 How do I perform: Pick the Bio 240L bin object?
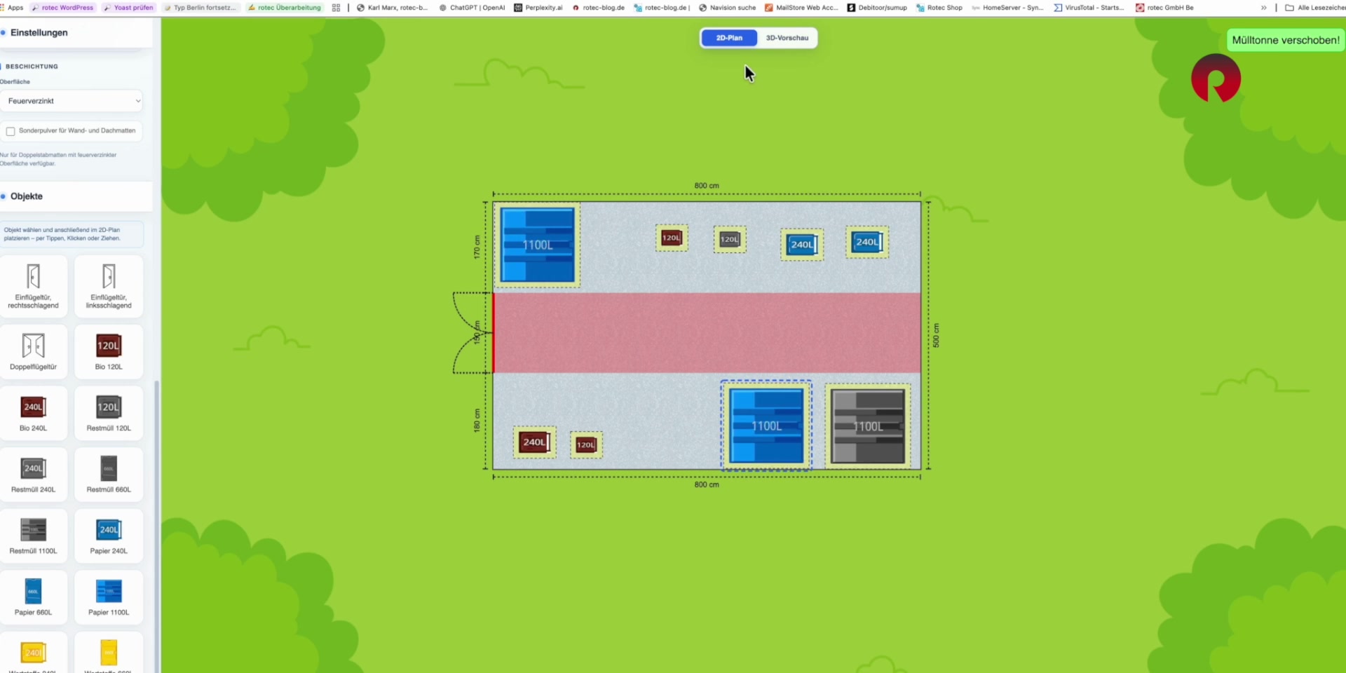click(x=33, y=412)
